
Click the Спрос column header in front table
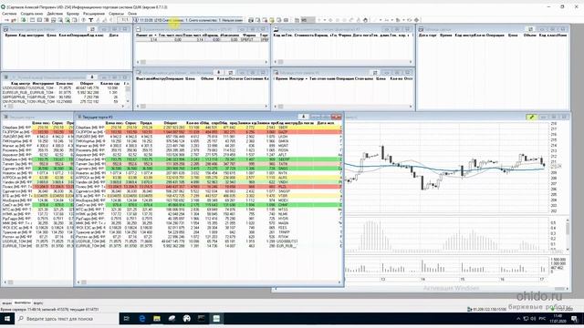pyautogui.click(x=130, y=123)
